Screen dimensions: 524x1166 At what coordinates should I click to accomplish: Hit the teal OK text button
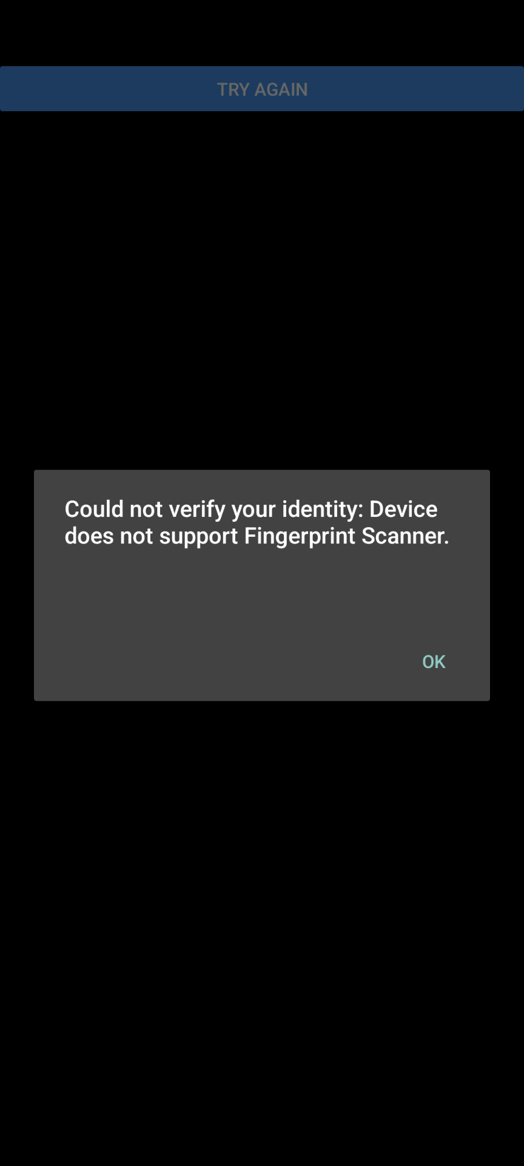tap(434, 661)
